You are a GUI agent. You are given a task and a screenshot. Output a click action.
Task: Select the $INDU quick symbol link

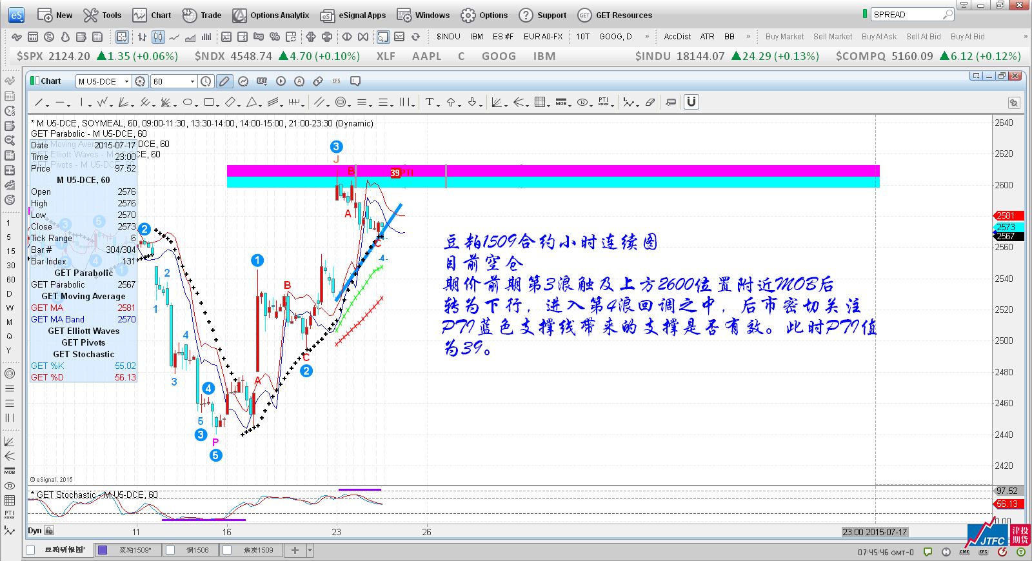pos(448,37)
